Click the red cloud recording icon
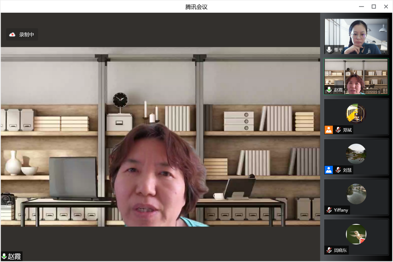 pyautogui.click(x=12, y=35)
